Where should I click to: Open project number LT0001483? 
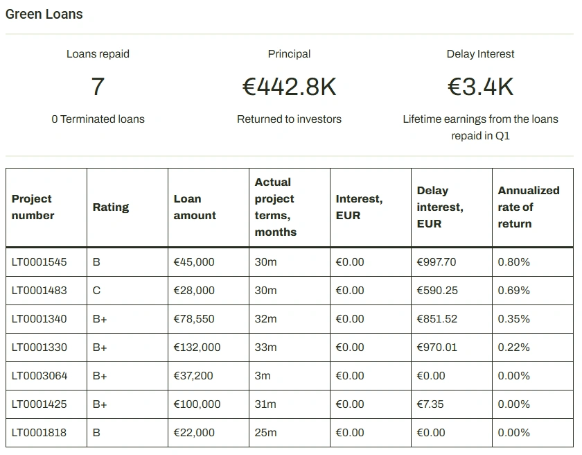click(x=39, y=291)
